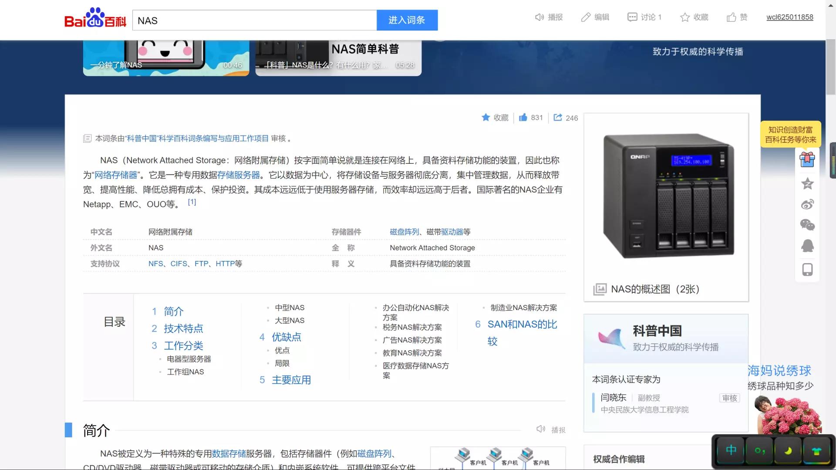Open the 网络存储器 hyperlink in the article
The width and height of the screenshot is (836, 470).
point(115,175)
